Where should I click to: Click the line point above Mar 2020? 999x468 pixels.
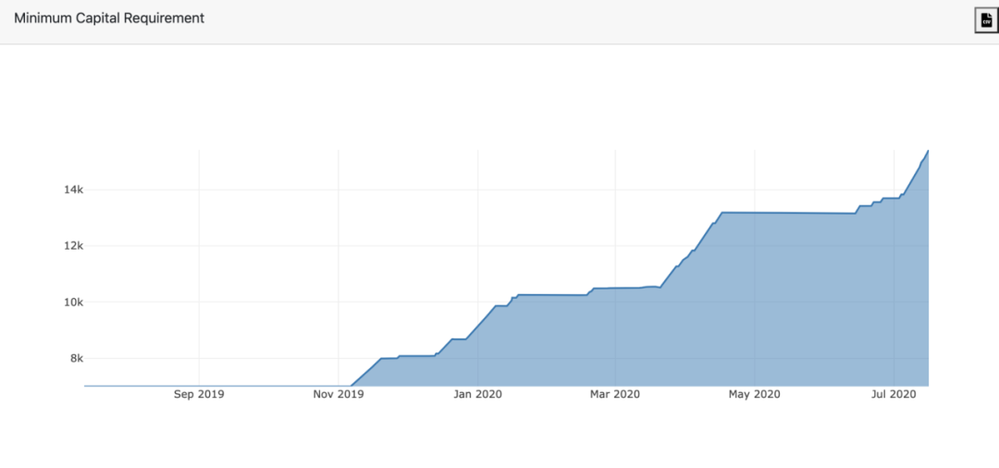pyautogui.click(x=615, y=288)
